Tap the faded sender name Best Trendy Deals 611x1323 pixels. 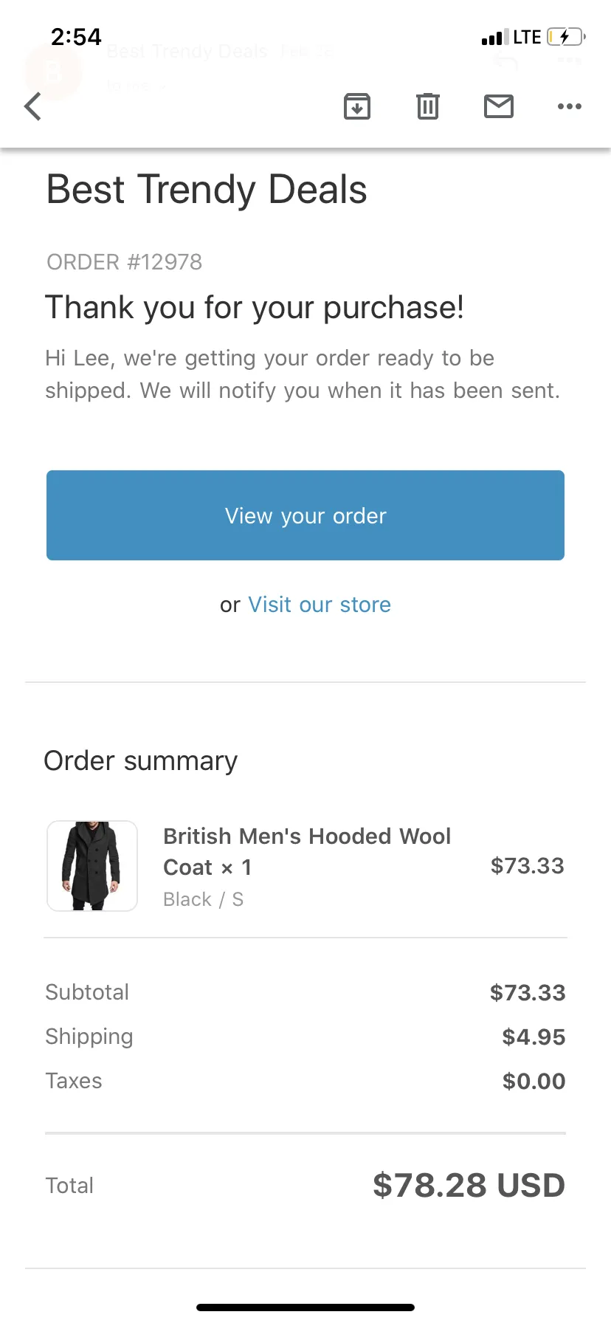coord(187,52)
